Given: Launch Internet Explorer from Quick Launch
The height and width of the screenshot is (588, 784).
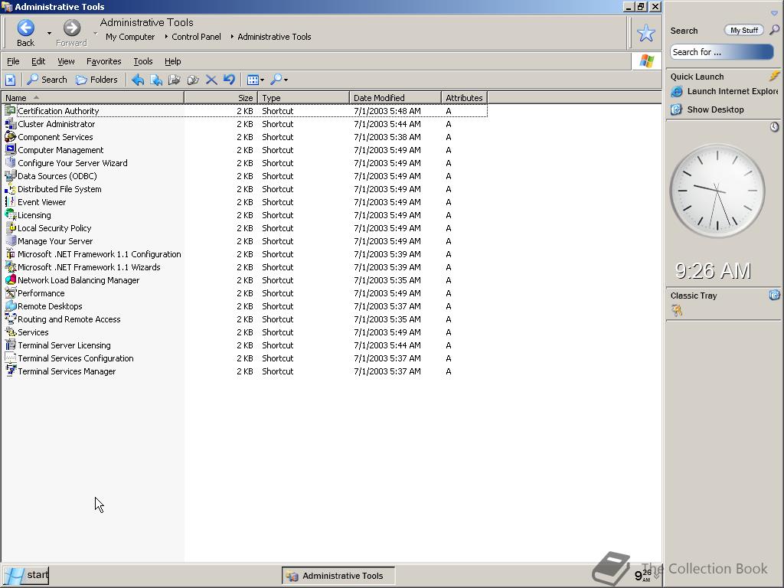Looking at the screenshot, I should click(x=724, y=92).
